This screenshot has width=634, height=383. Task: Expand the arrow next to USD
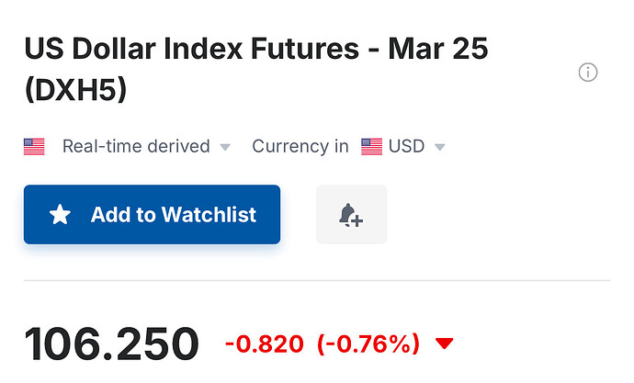[439, 147]
